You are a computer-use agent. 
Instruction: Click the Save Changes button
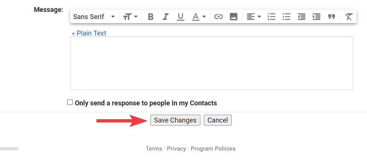175,120
